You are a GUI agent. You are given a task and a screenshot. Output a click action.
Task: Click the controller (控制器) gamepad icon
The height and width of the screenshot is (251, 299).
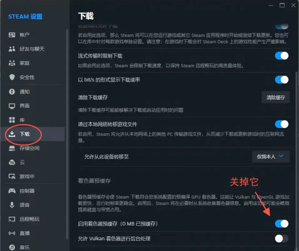(x=12, y=191)
